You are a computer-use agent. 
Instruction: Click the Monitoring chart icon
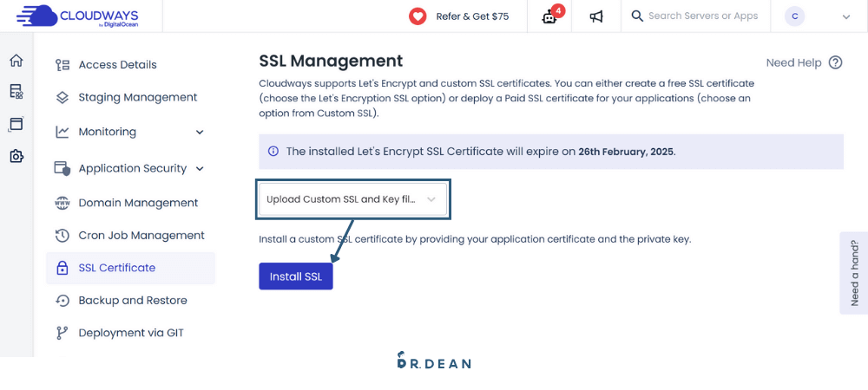click(x=62, y=132)
